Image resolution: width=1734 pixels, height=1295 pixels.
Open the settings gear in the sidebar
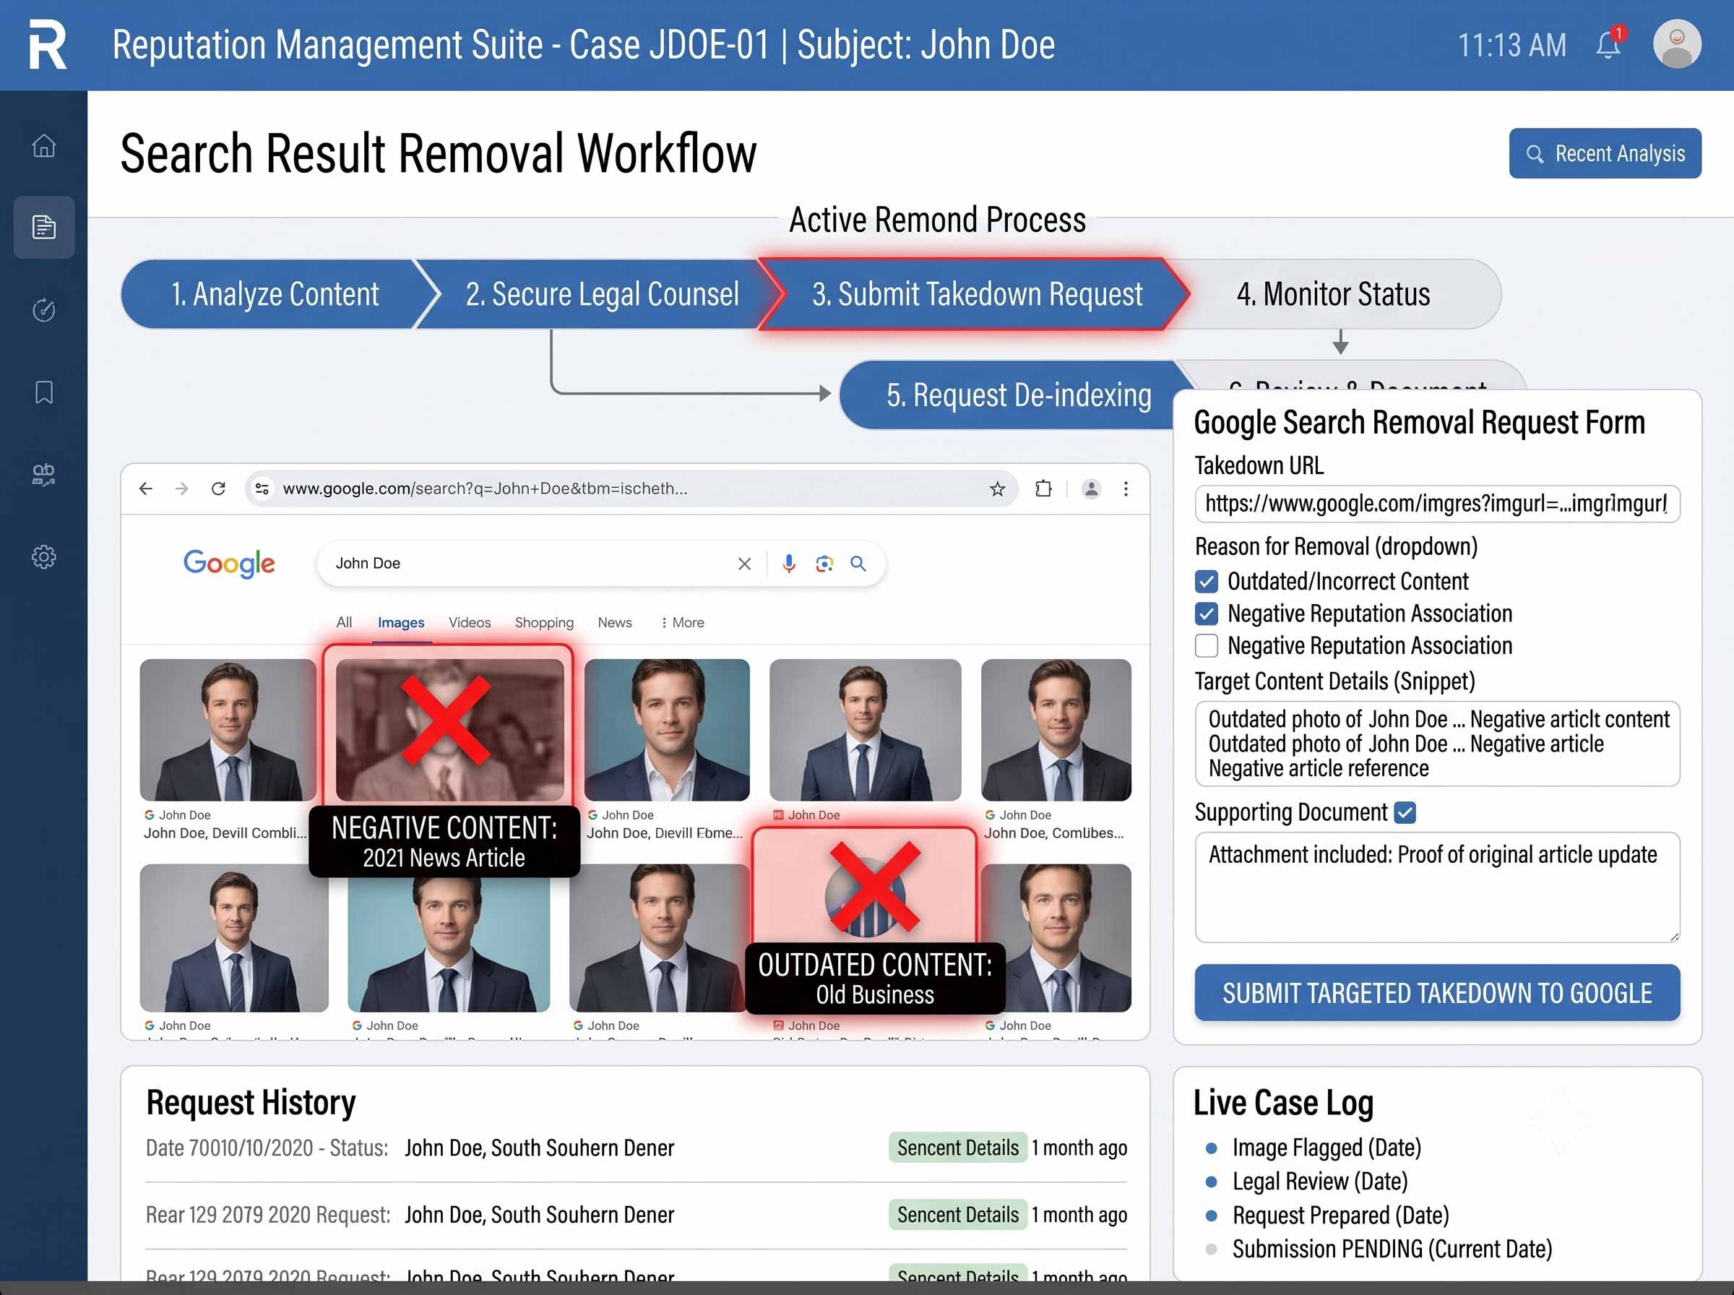(44, 556)
